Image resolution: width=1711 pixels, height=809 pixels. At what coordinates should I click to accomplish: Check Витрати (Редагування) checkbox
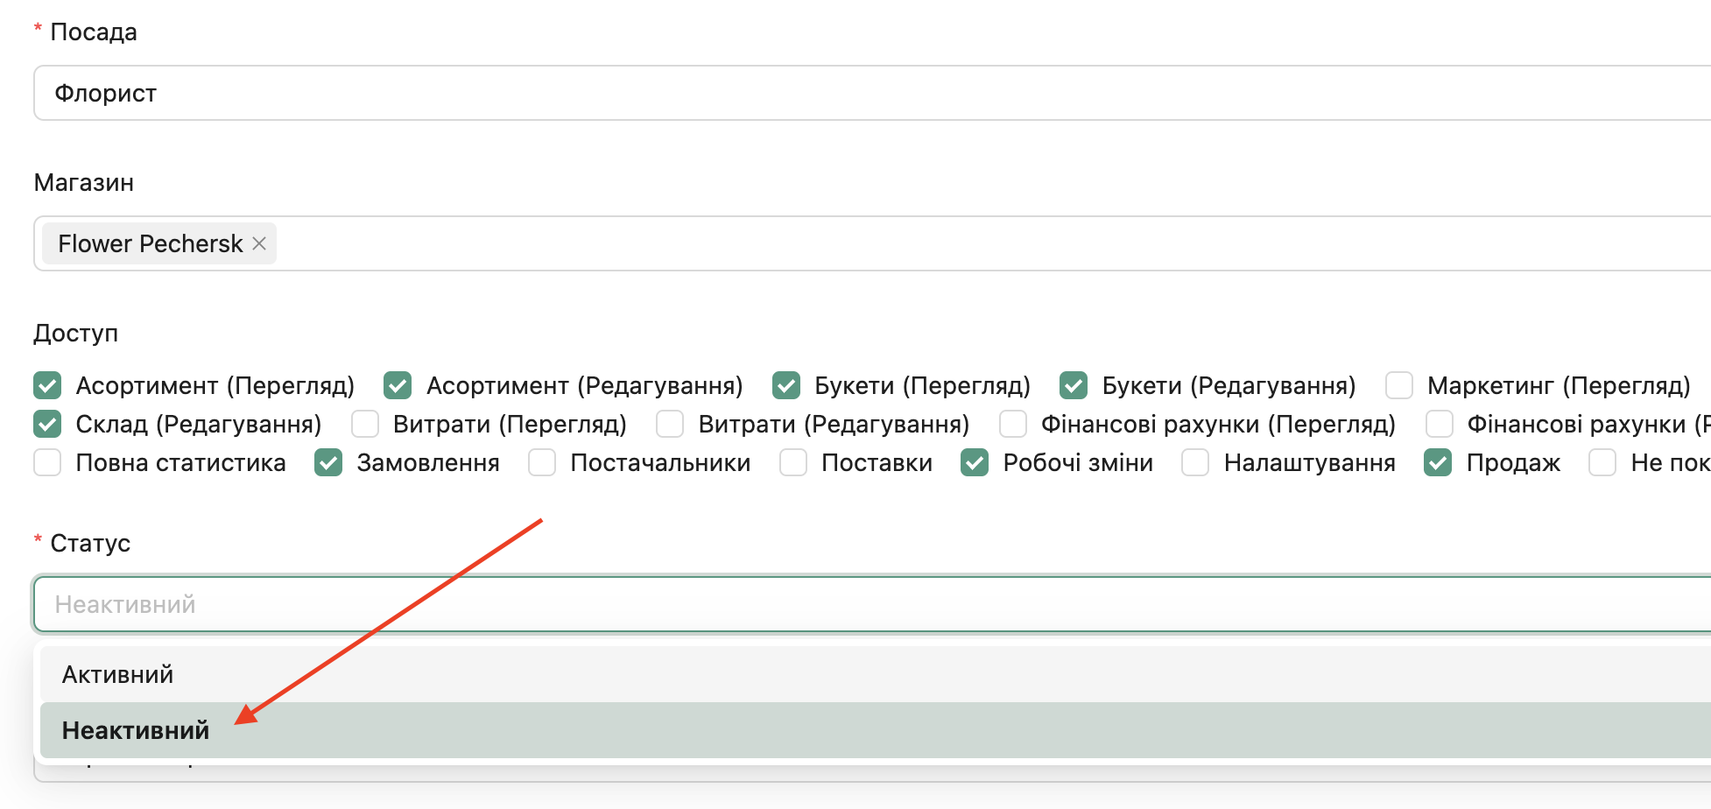click(x=670, y=424)
